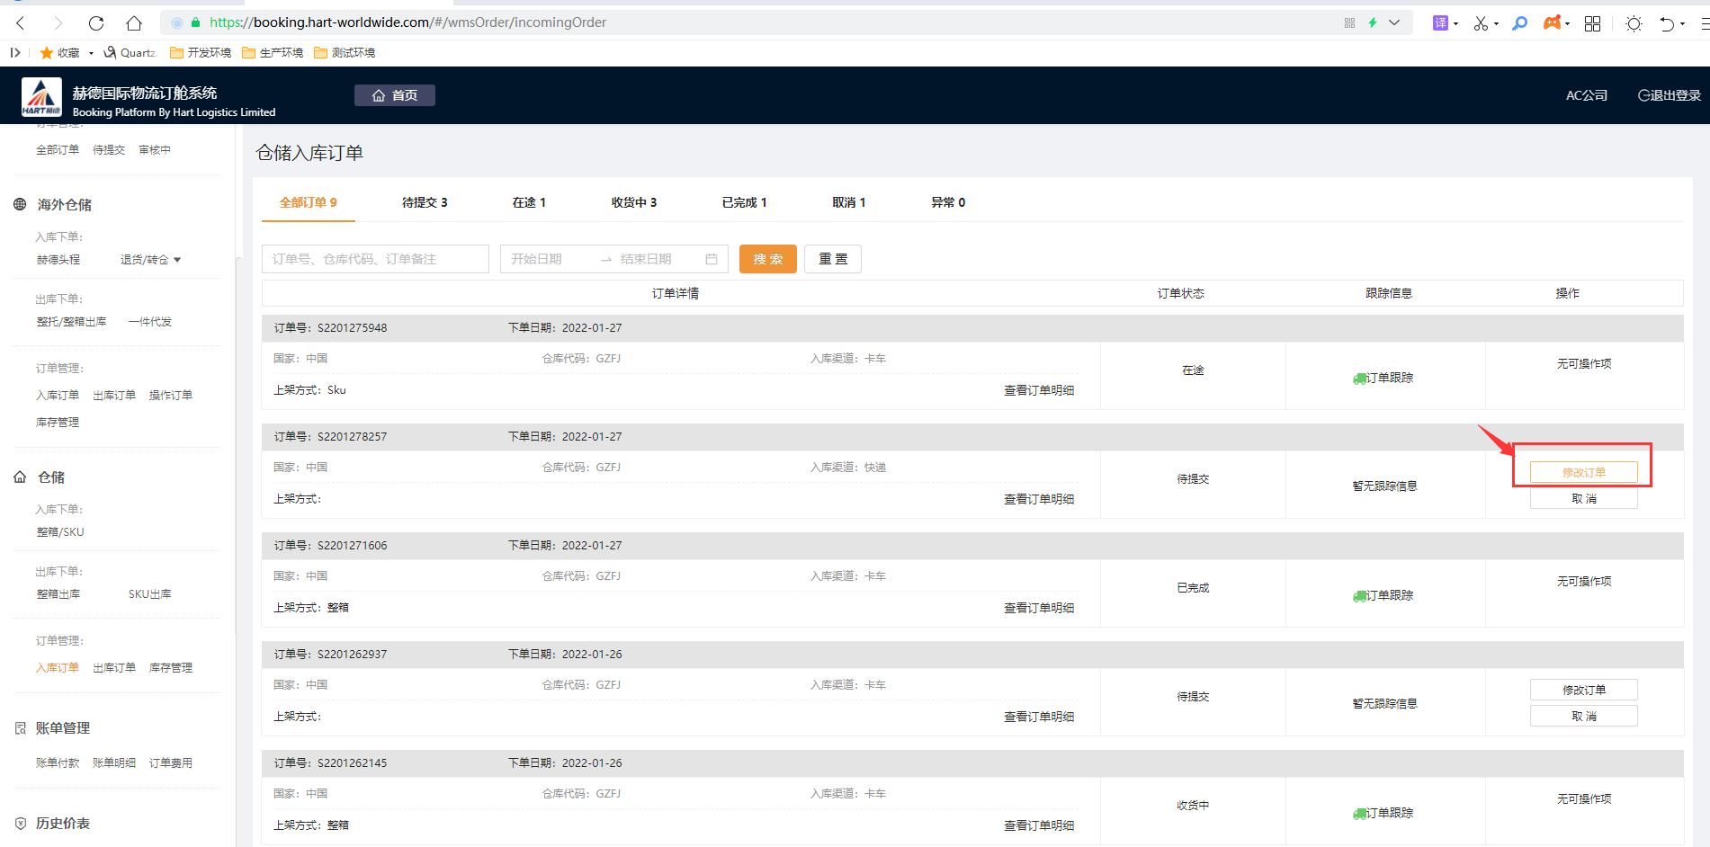Click 退出登录 to log out

pyautogui.click(x=1670, y=95)
